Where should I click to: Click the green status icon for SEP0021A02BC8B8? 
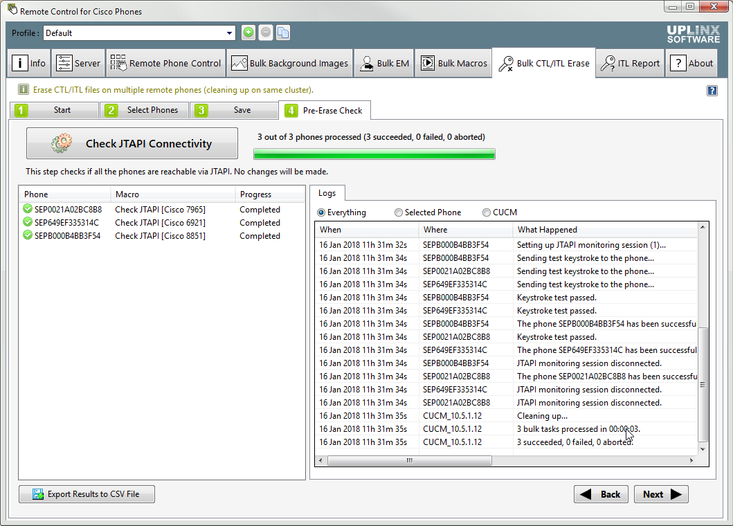(28, 209)
